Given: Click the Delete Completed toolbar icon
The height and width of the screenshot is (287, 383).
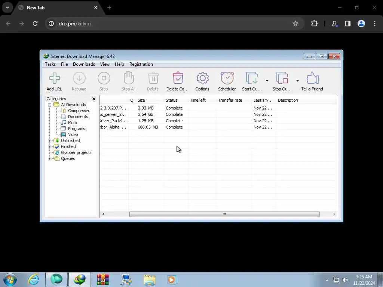Looking at the screenshot, I should 178,78.
